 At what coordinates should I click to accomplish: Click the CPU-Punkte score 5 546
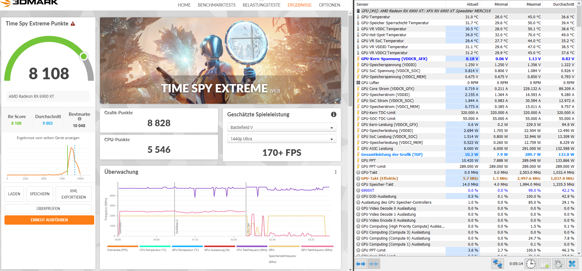point(159,150)
